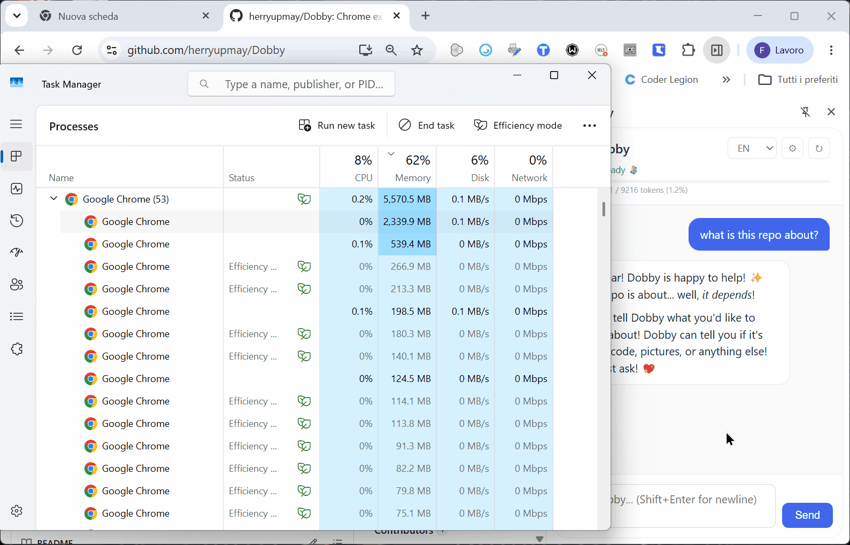
Task: Select the Chrome process using 2,339.9 MB
Action: [307, 222]
